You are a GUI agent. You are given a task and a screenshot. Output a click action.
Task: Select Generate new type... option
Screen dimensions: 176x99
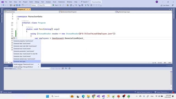tap(27, 62)
